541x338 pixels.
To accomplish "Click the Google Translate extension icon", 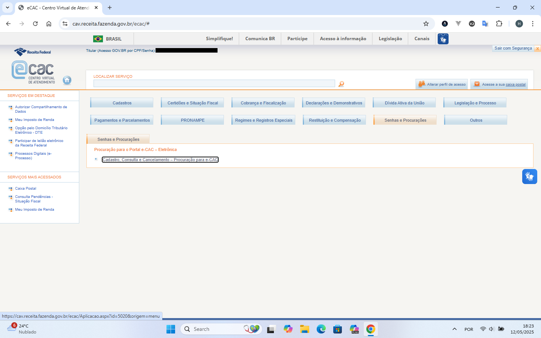I will [485, 24].
